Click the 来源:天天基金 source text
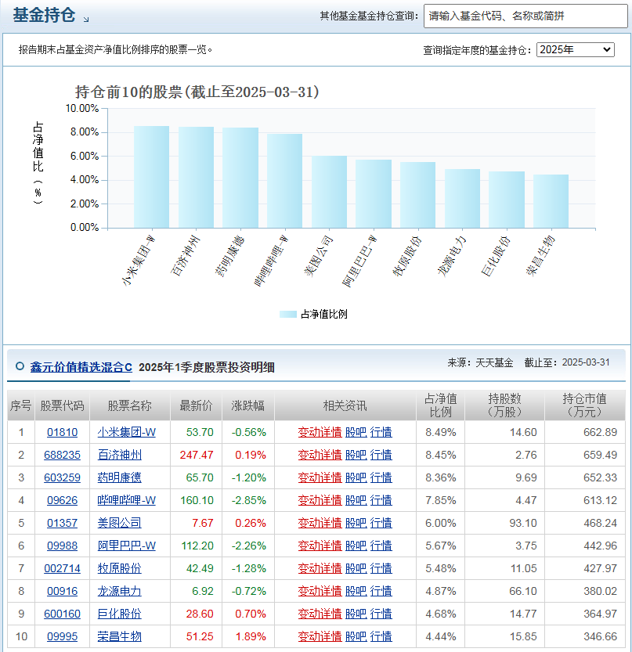The height and width of the screenshot is (652, 632). click(x=480, y=362)
